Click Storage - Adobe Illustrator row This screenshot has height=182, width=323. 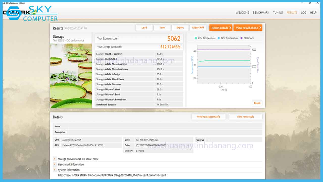139,84
